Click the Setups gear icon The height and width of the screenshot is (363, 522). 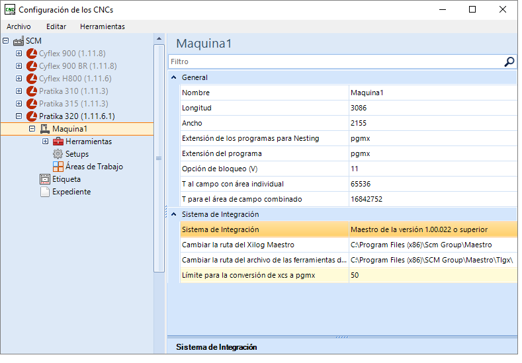coord(58,154)
